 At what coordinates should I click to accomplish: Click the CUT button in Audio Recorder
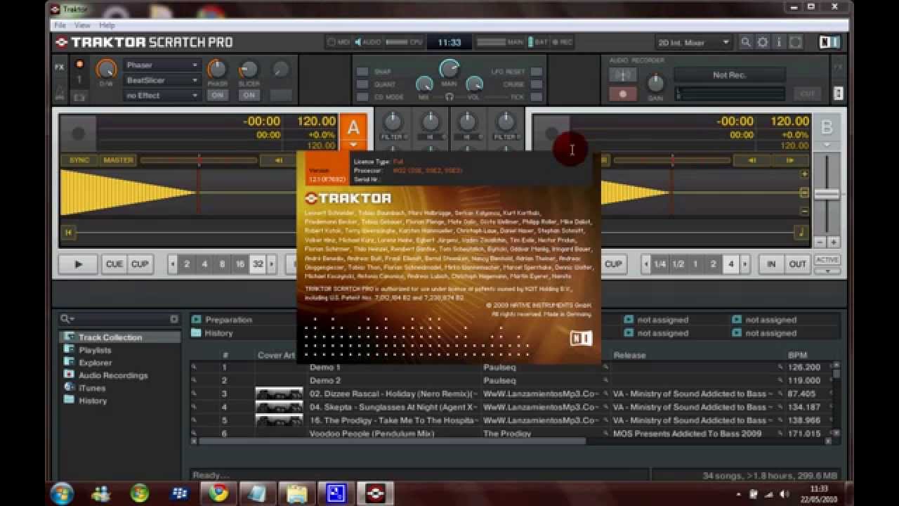coord(808,93)
